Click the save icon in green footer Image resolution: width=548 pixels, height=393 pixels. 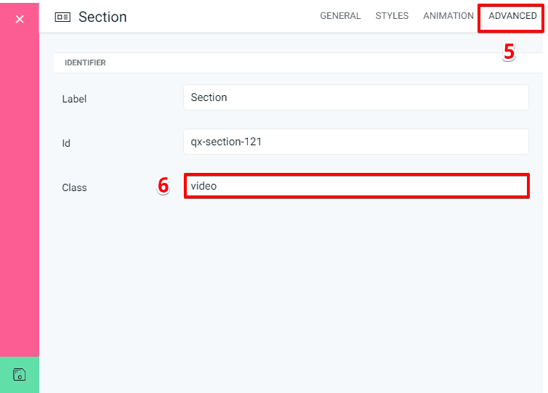(x=20, y=375)
